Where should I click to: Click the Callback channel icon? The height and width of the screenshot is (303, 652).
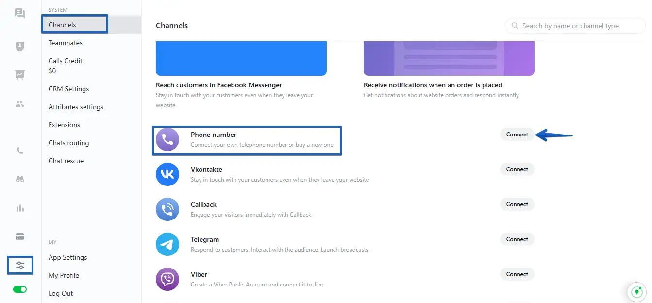[x=167, y=209]
